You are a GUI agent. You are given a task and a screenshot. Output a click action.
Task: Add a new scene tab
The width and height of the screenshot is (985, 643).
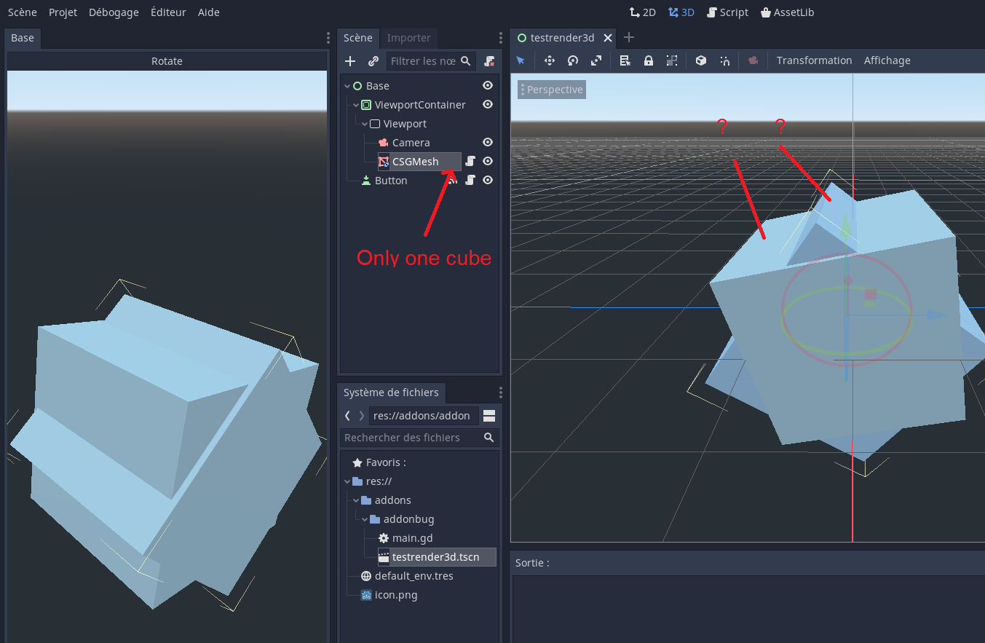point(629,38)
